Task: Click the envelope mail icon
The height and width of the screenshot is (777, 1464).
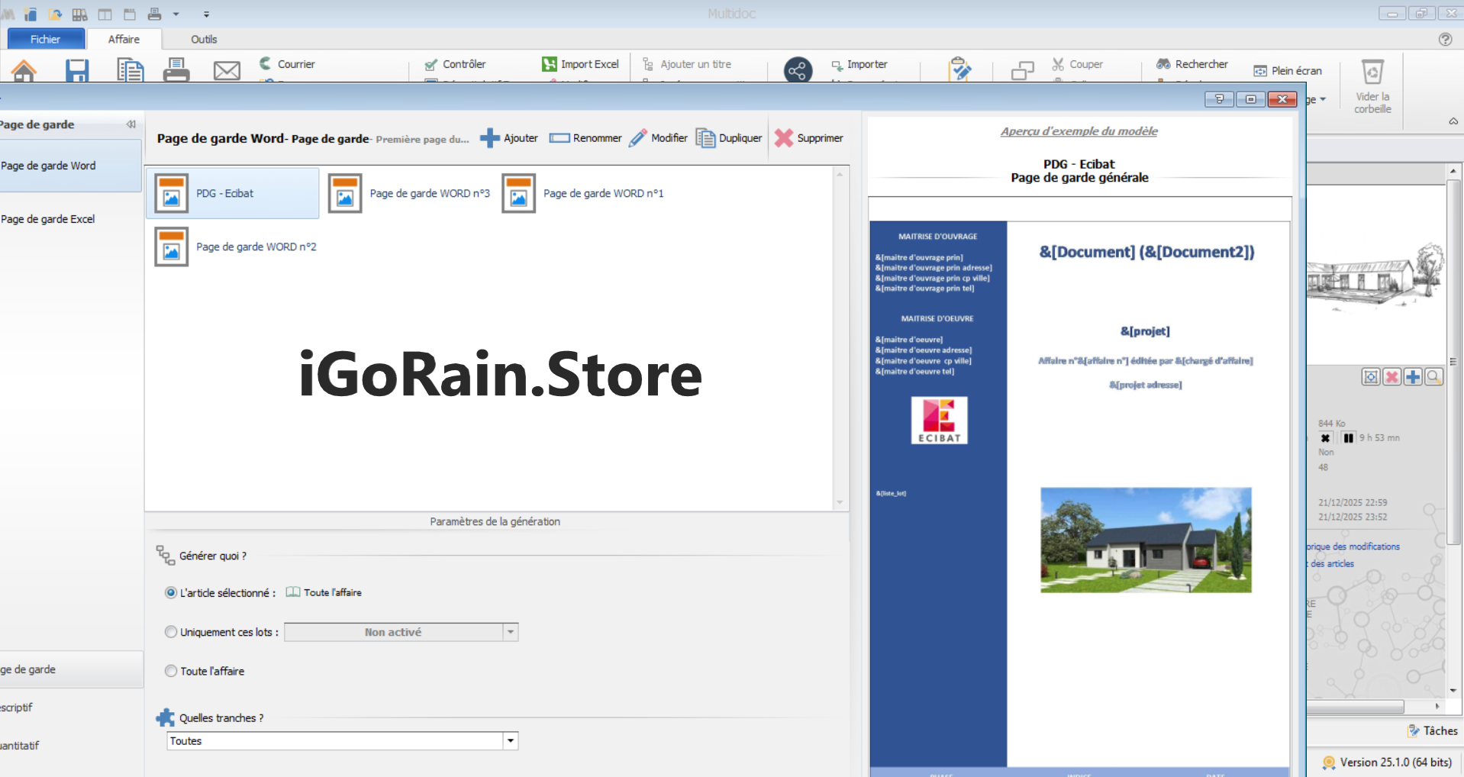Action: 227,71
